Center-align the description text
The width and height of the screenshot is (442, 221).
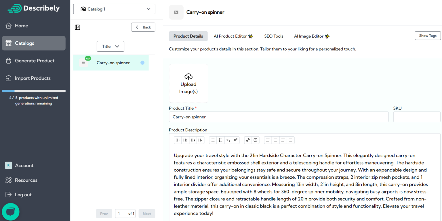(x=275, y=140)
